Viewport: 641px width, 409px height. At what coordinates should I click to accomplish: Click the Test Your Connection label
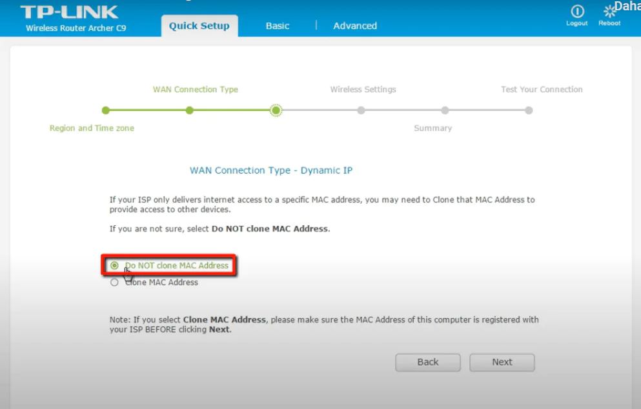(x=542, y=89)
